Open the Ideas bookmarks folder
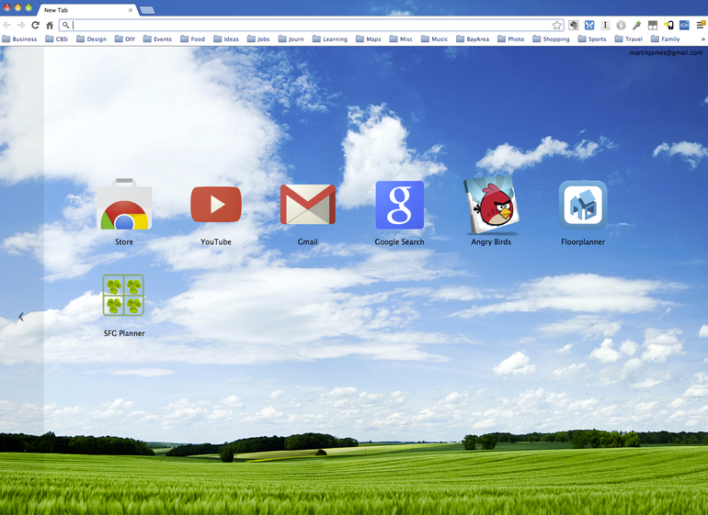Image resolution: width=708 pixels, height=515 pixels. (x=226, y=39)
